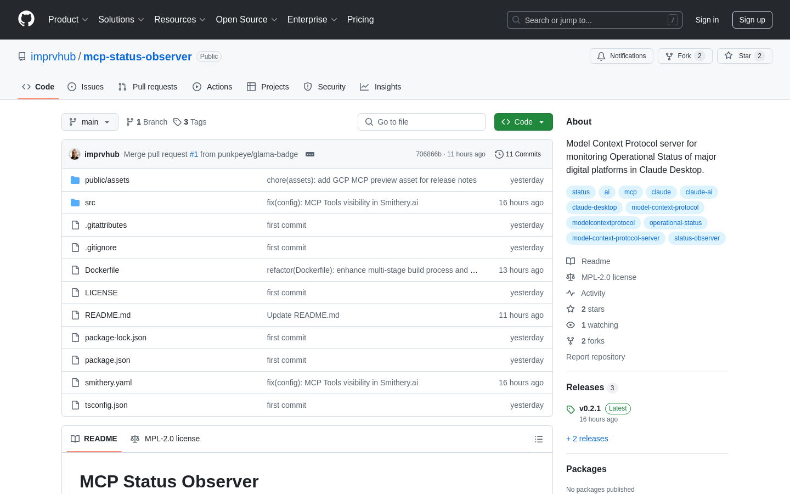Screen dimensions: 790x494
Task: Open the Security tab
Action: click(x=325, y=87)
